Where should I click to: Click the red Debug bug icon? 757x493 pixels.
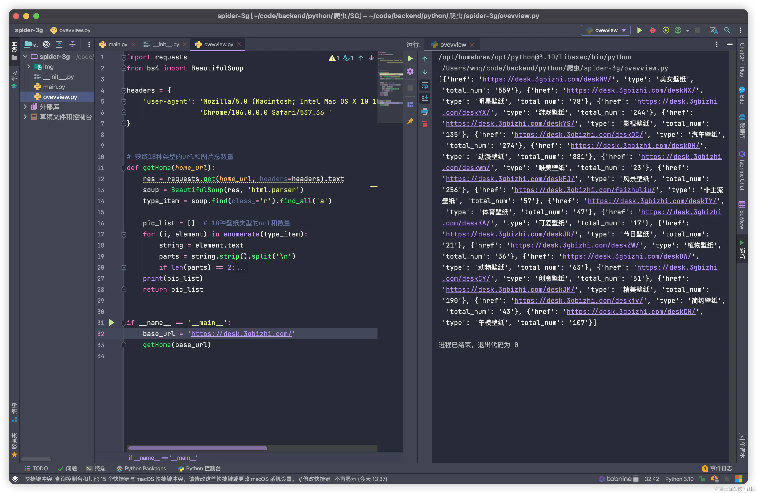click(x=653, y=30)
